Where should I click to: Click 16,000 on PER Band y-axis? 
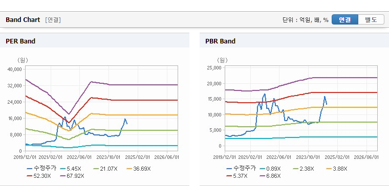tap(15, 118)
